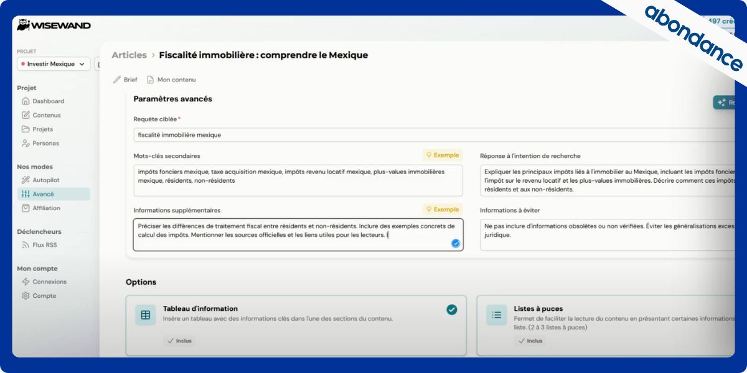Click Exemple button for Mots-clés secondaires
The height and width of the screenshot is (373, 747).
click(x=442, y=155)
